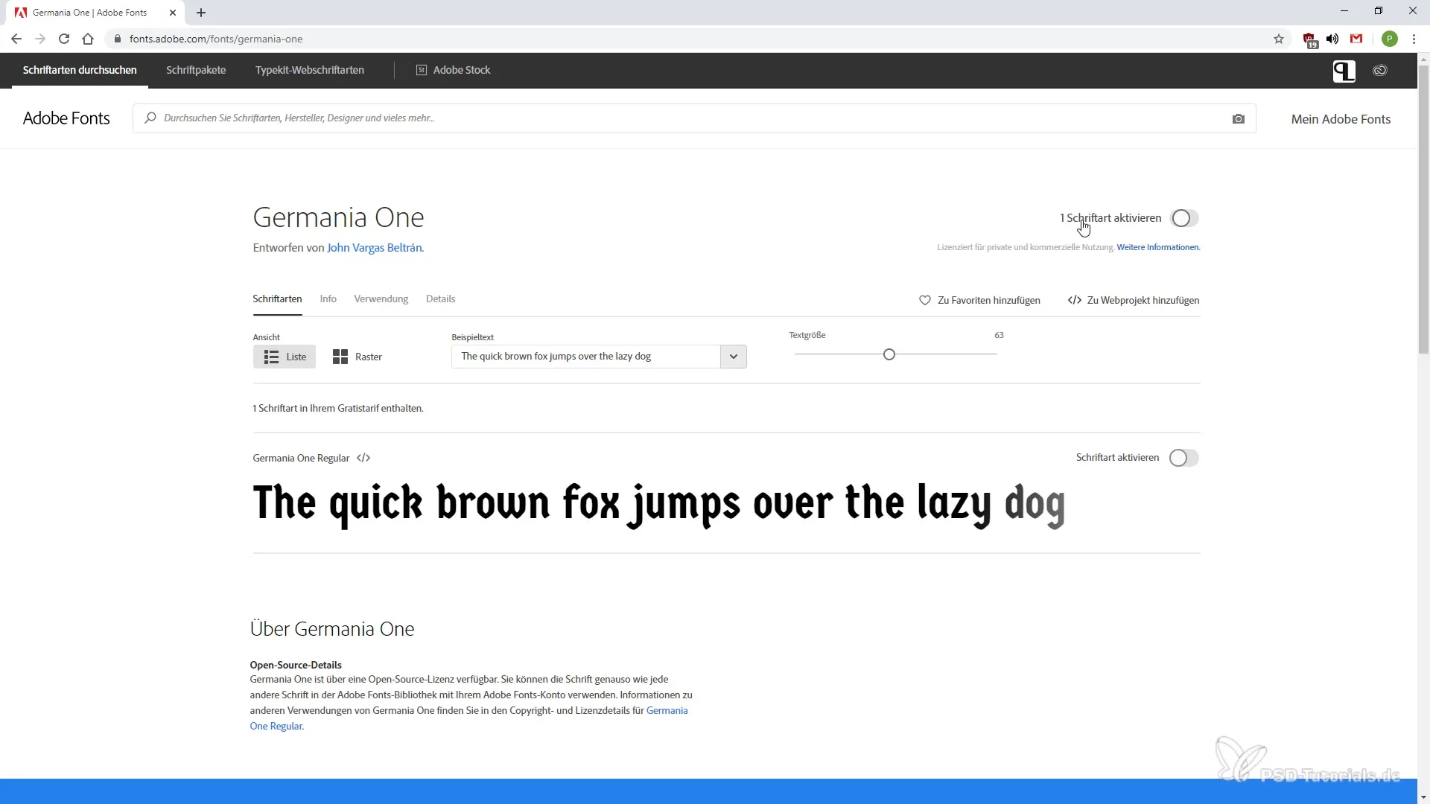Click the browser address bar URL
1430x804 pixels.
[216, 39]
